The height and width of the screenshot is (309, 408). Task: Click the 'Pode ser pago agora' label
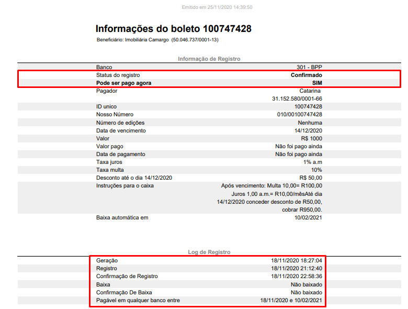coord(123,83)
